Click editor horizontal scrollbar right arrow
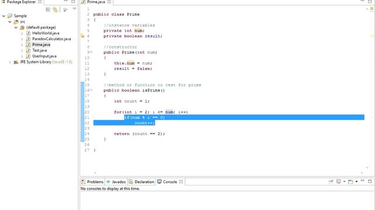The image size is (375, 210). 362,173
